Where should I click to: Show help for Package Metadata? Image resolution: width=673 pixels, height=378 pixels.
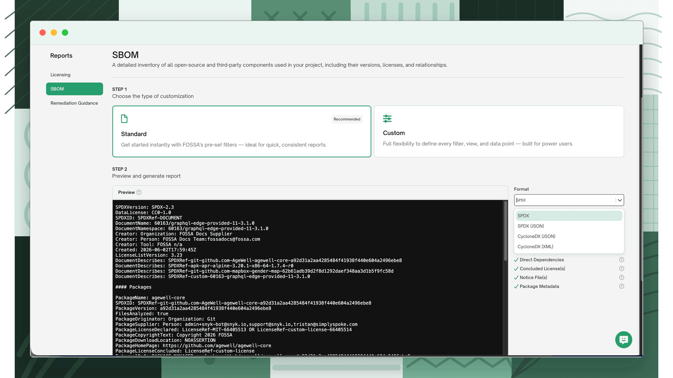click(621, 286)
